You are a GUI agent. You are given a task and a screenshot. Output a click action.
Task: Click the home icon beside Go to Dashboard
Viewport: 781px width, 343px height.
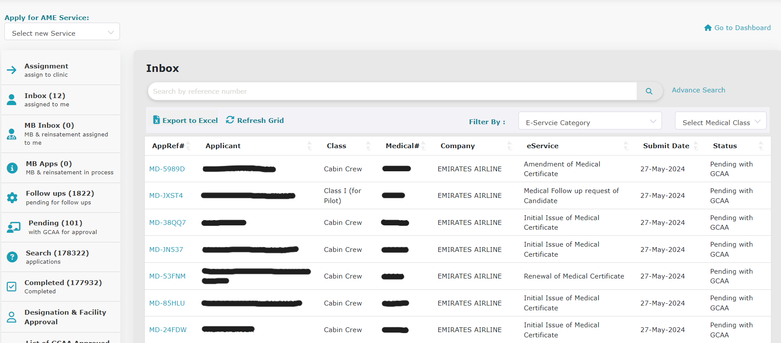click(x=708, y=28)
